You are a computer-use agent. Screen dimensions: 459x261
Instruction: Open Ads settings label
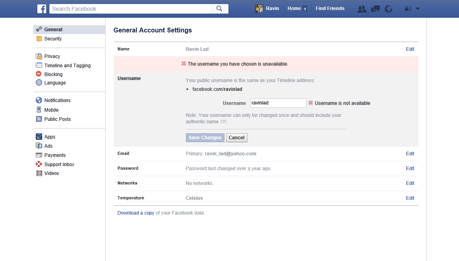48,146
